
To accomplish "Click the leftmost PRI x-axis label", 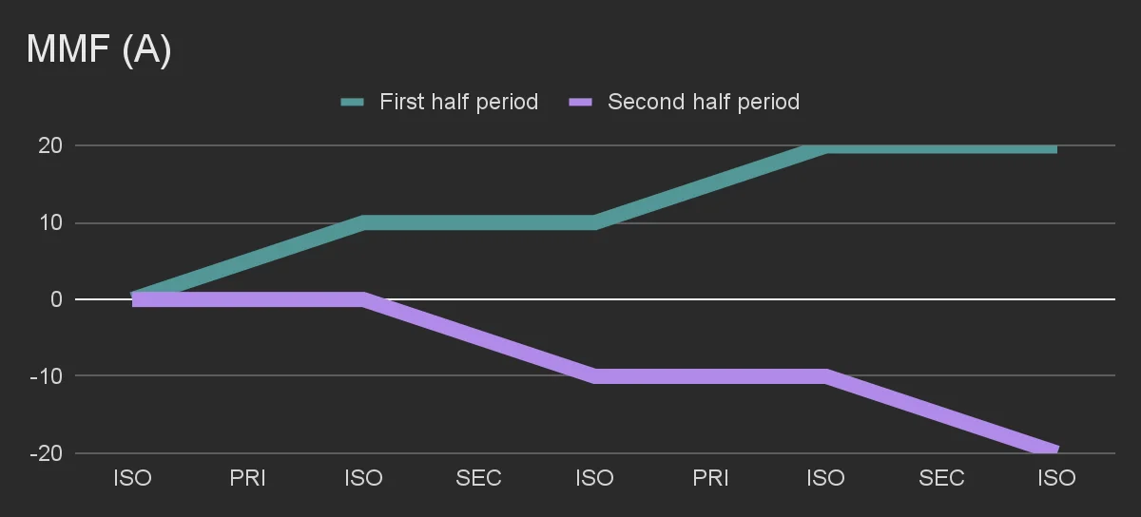I will pos(248,478).
